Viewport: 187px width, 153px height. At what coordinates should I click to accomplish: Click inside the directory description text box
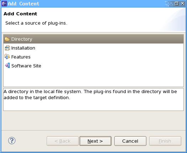[x=93, y=100]
